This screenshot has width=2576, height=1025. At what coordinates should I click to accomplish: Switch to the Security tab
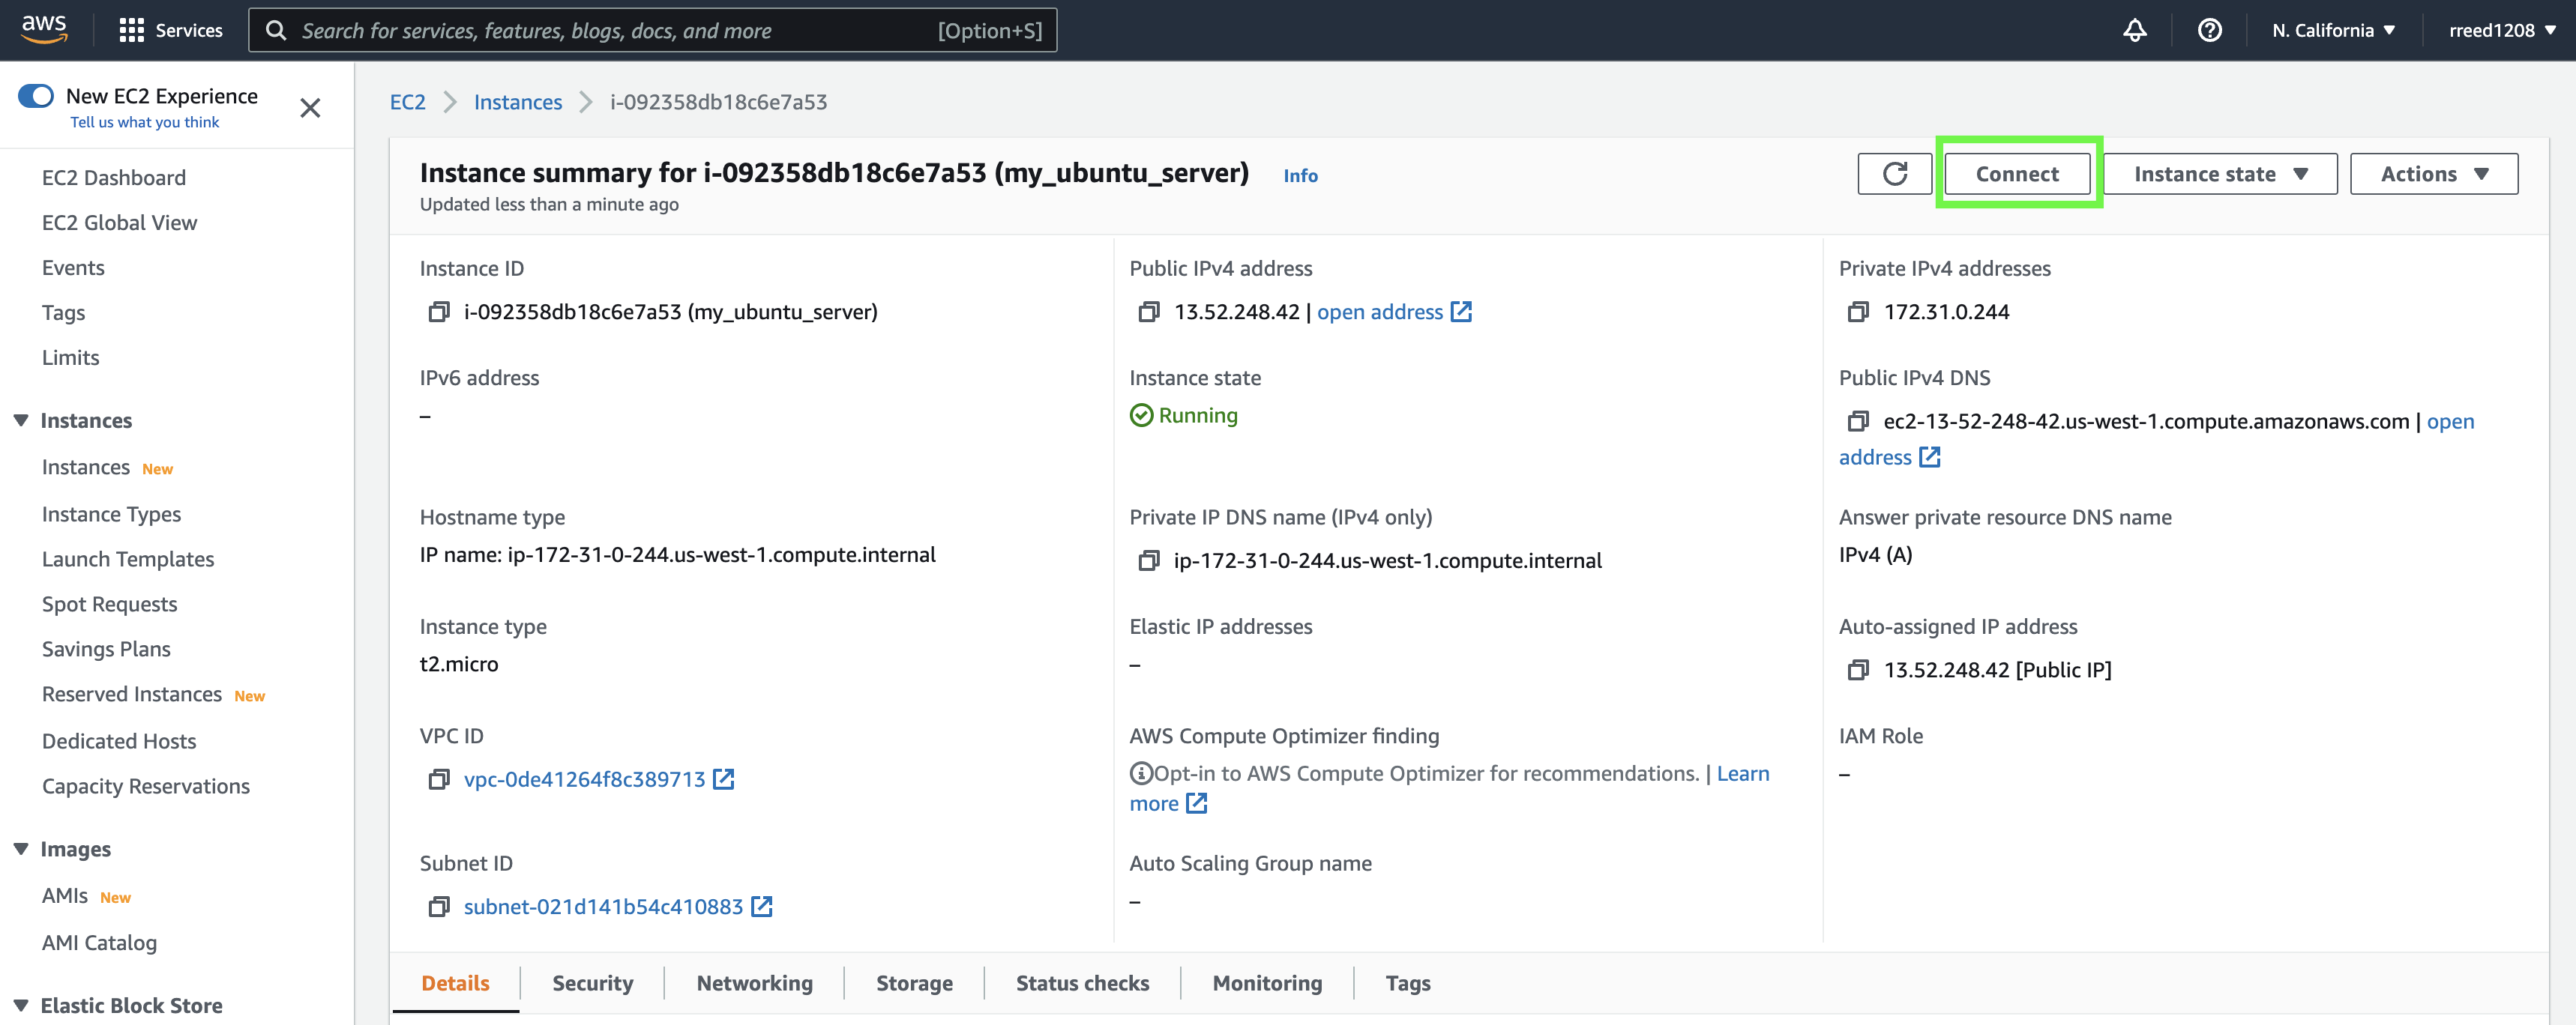click(592, 983)
